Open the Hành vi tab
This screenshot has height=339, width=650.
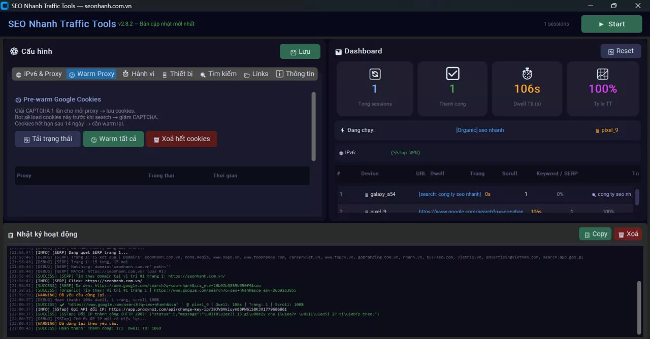[x=138, y=74]
